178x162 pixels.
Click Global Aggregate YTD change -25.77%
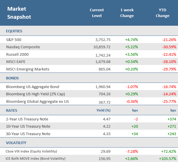(x=169, y=102)
